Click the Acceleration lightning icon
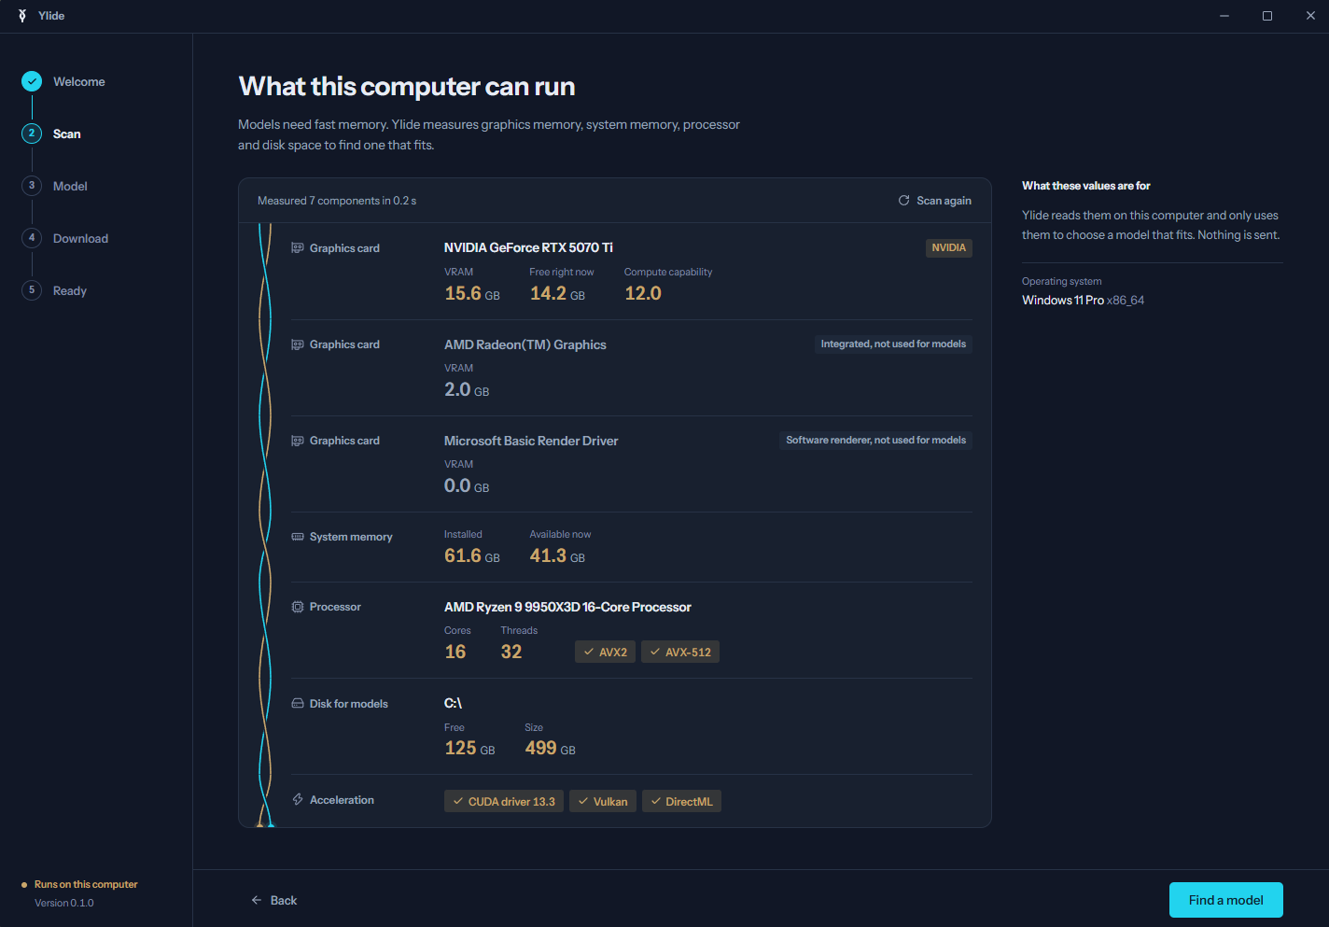 click(298, 800)
